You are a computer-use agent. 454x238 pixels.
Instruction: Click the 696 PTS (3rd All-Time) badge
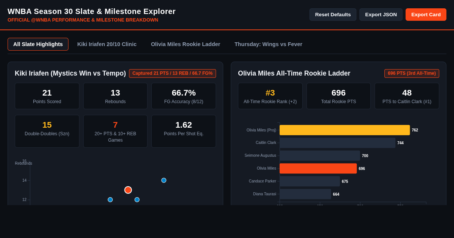[412, 73]
